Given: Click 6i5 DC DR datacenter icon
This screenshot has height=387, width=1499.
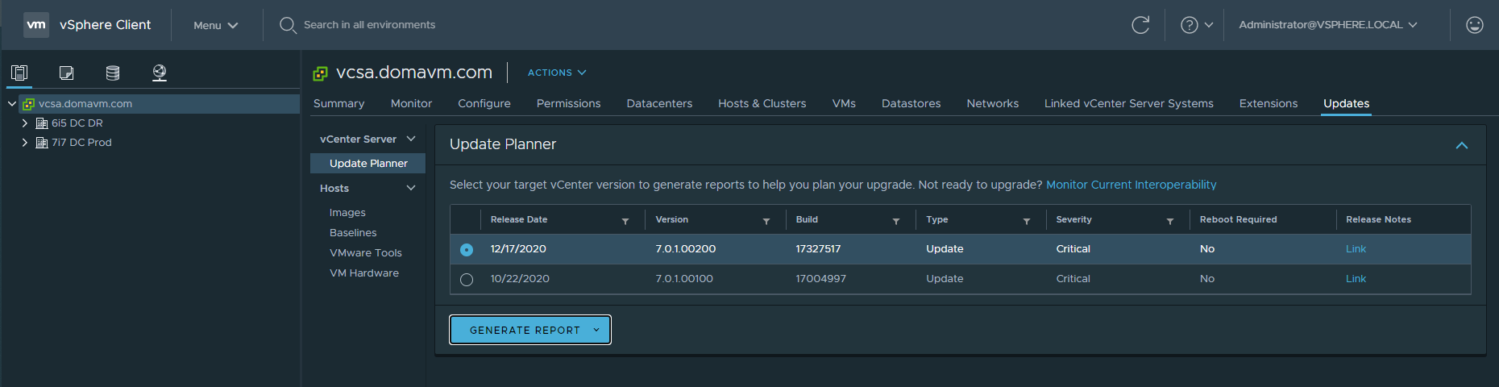Looking at the screenshot, I should pos(42,123).
